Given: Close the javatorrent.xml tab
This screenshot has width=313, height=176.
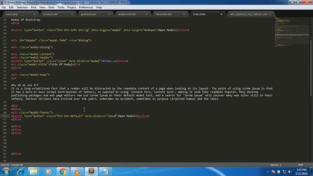Looking at the screenshot, I should tap(147, 14).
